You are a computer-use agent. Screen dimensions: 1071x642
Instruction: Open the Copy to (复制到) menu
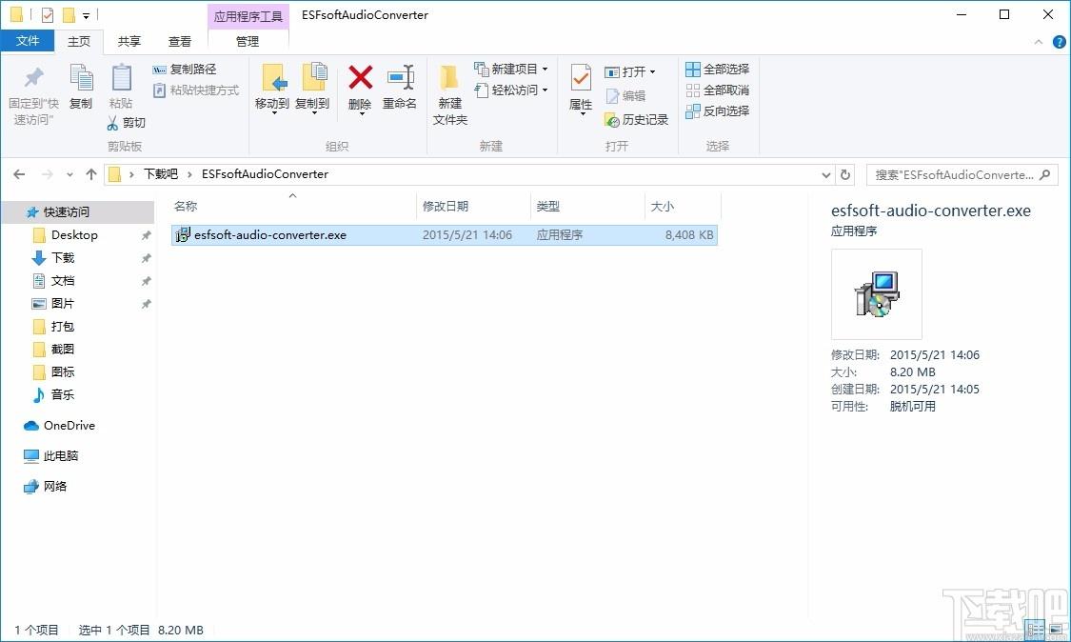coord(312,89)
